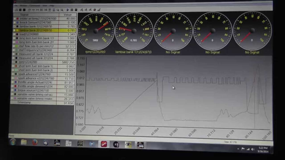
Task: Click the red swatch beside intake air temp2
Action: point(18,19)
